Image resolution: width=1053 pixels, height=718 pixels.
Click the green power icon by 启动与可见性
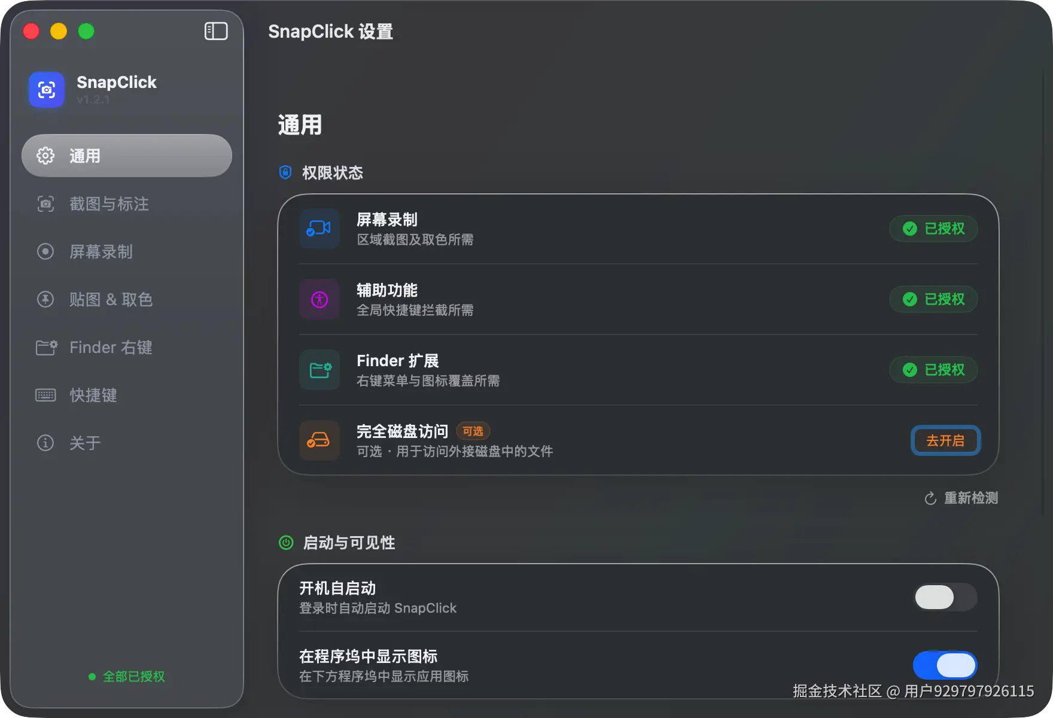[286, 543]
